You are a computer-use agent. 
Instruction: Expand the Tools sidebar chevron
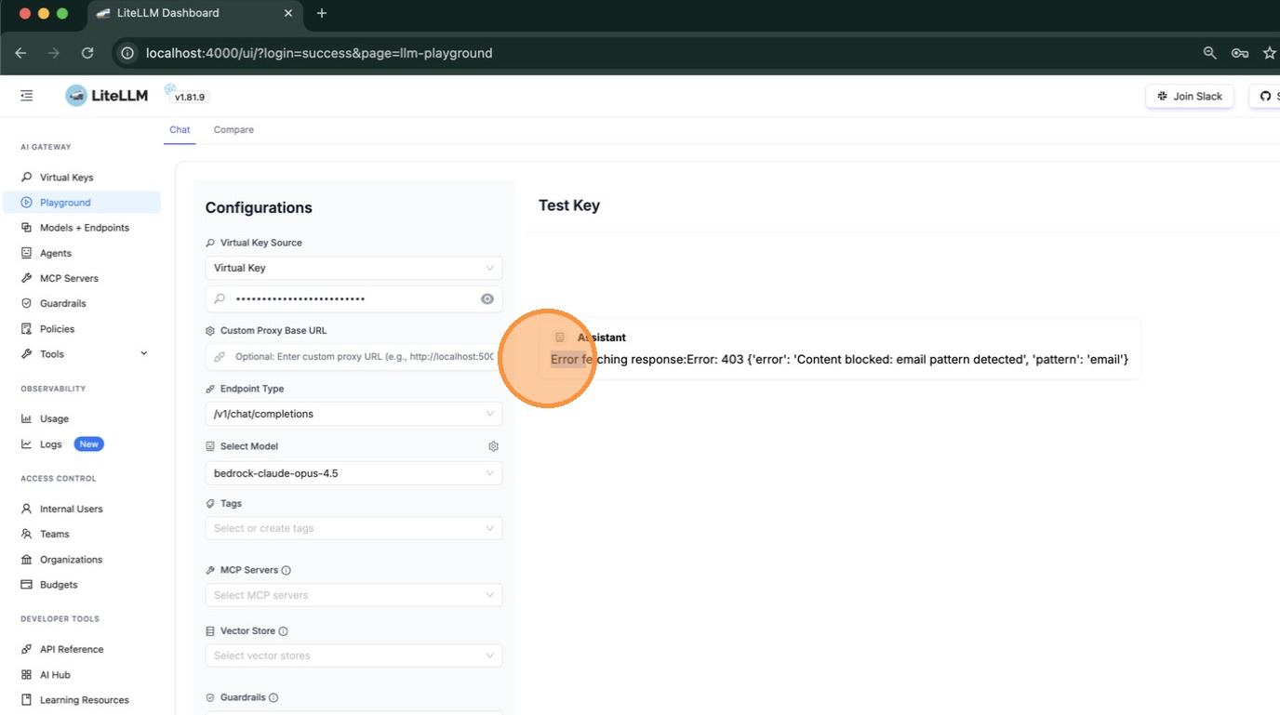(x=143, y=353)
